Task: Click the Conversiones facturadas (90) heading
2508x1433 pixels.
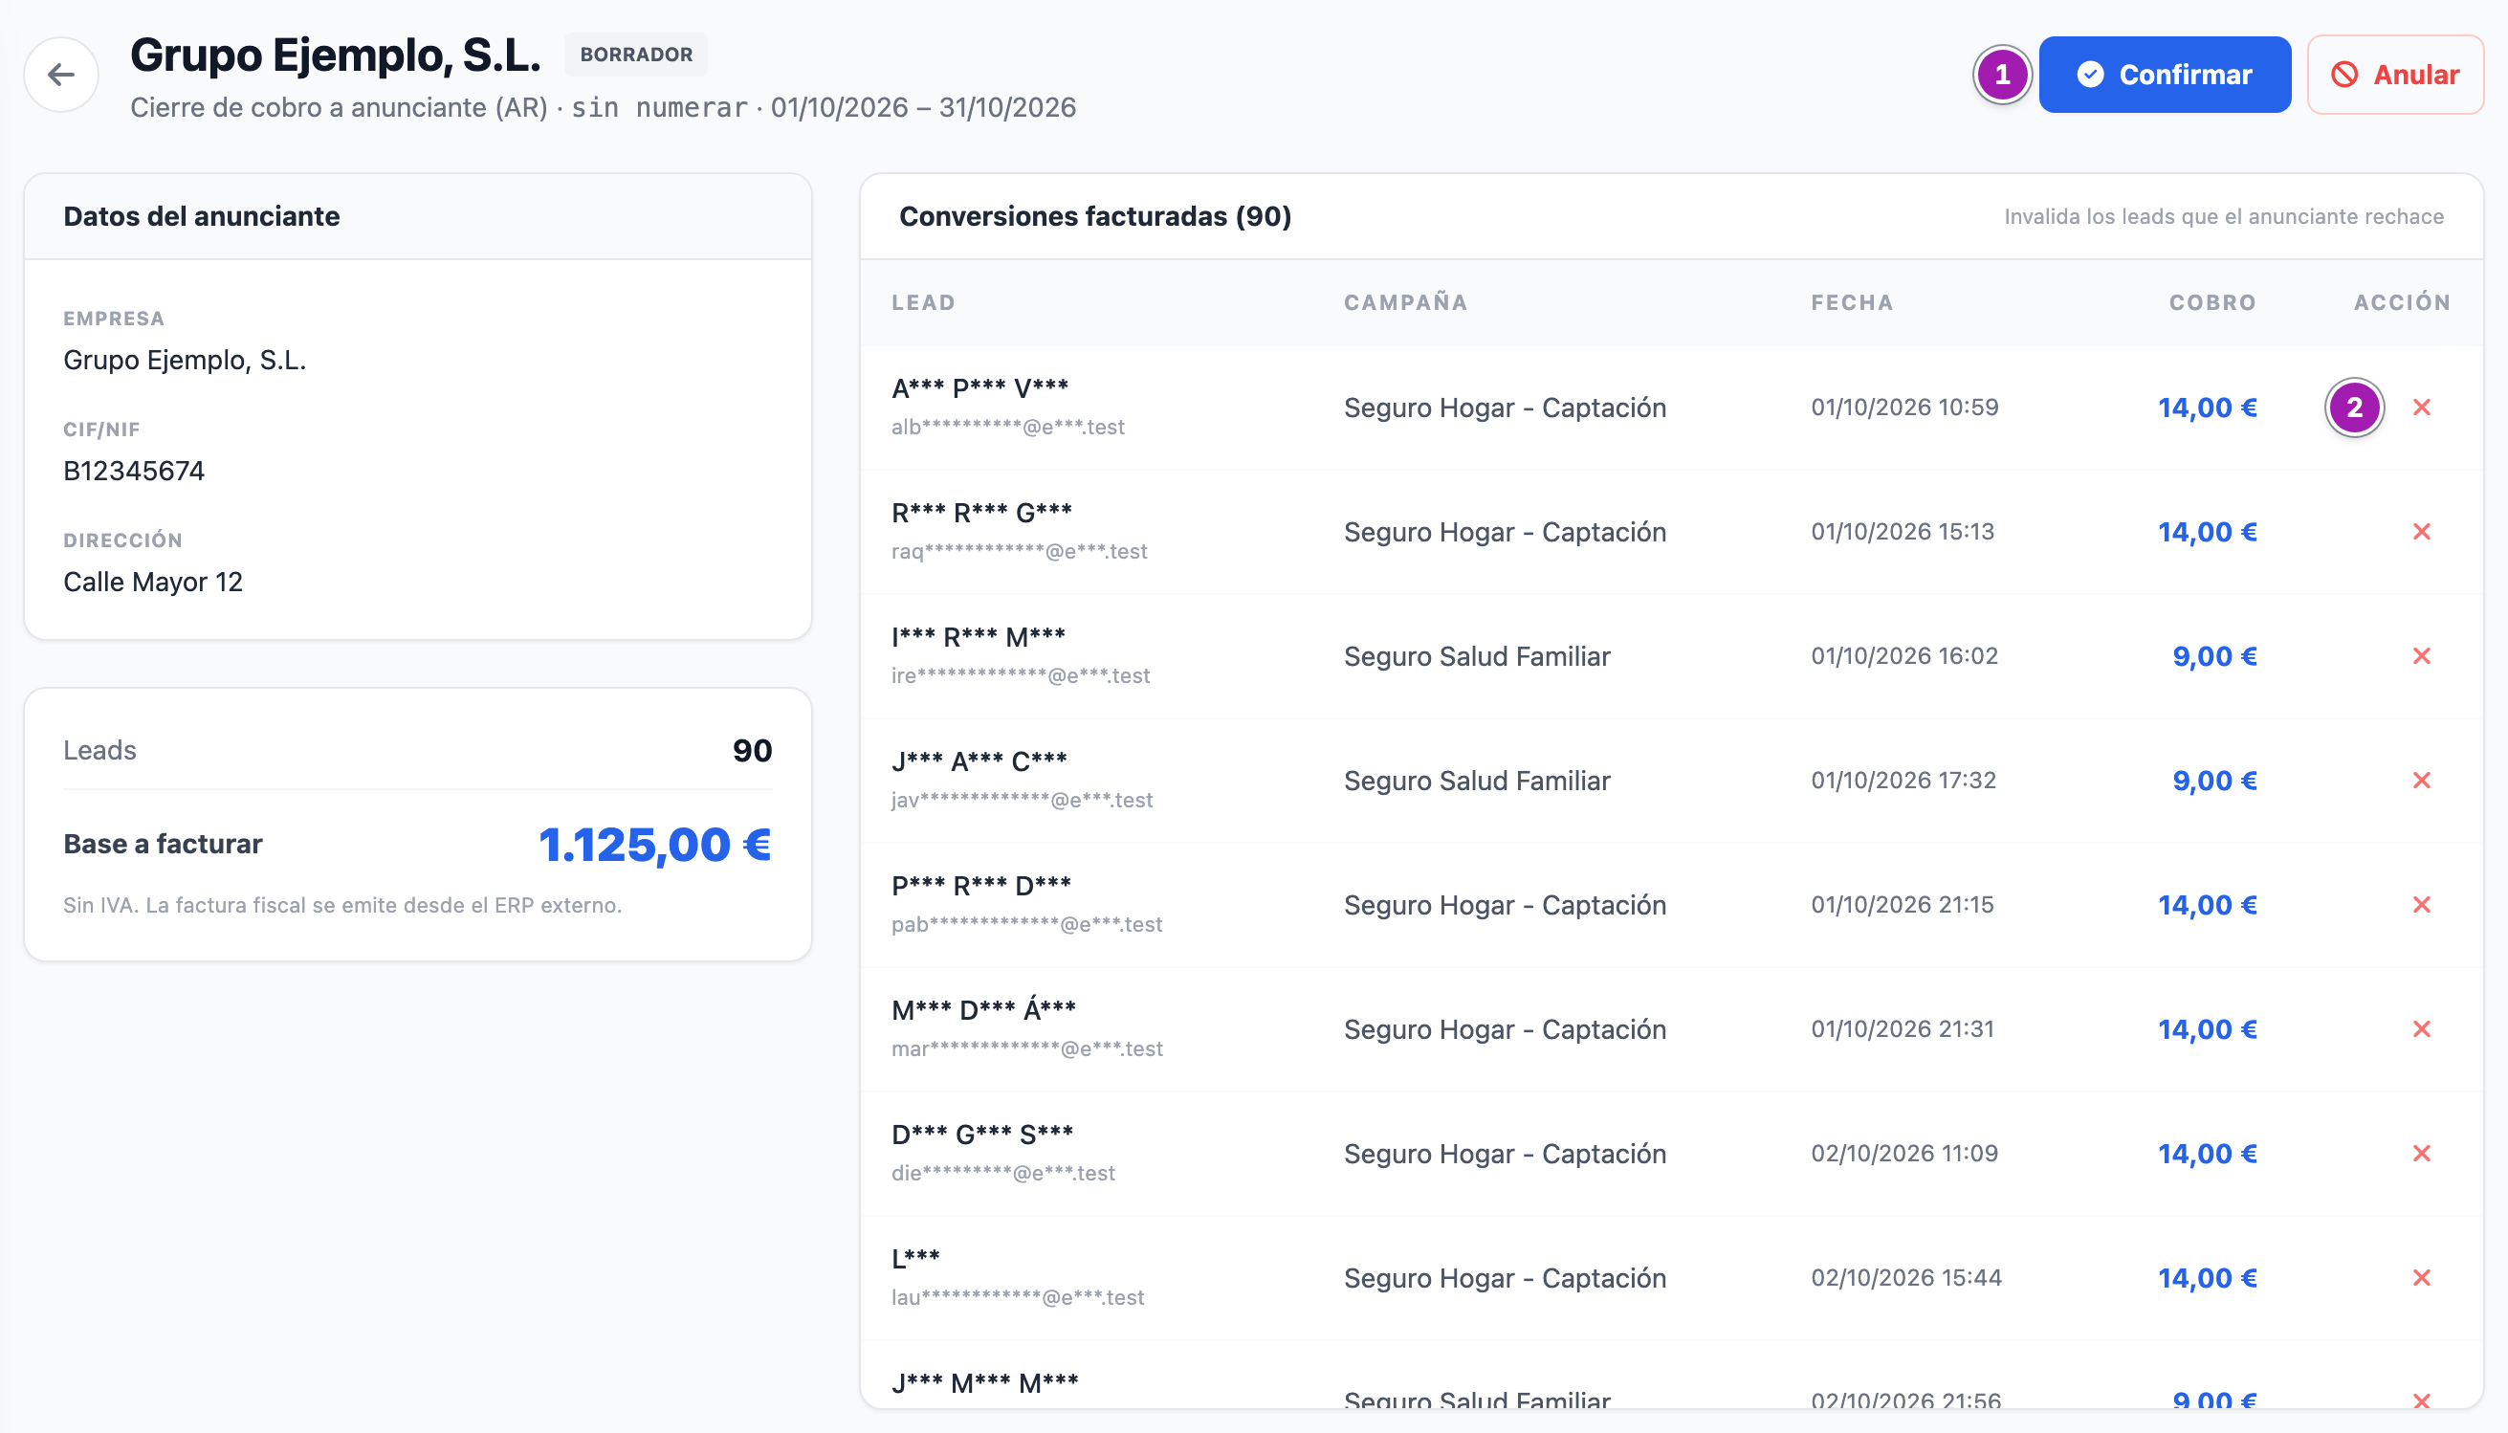Action: [x=1095, y=216]
